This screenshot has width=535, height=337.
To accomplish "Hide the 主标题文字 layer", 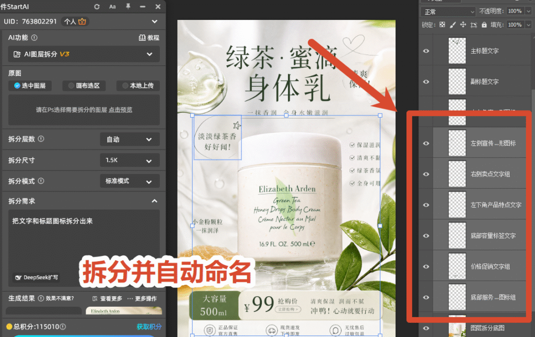I will tap(426, 51).
